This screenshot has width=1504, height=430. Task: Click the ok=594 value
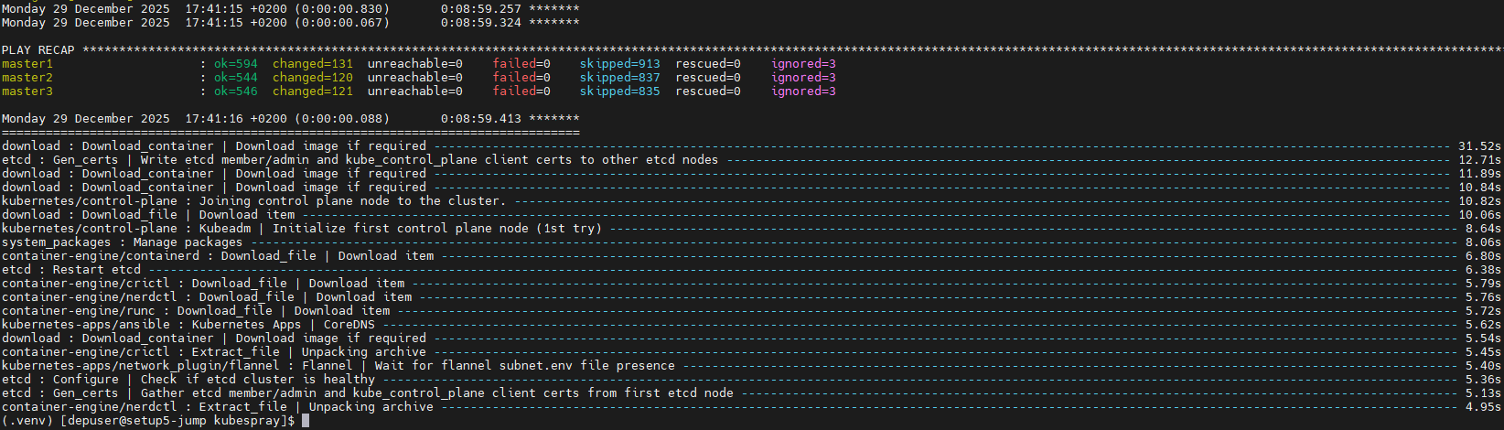click(x=236, y=64)
